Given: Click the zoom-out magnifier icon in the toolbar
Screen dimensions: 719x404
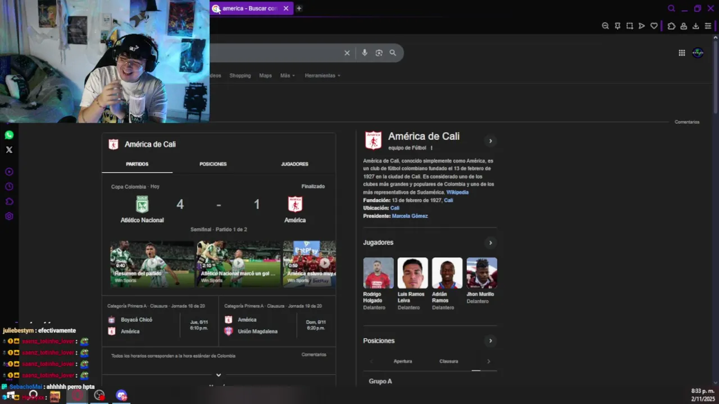Looking at the screenshot, I should pos(605,26).
